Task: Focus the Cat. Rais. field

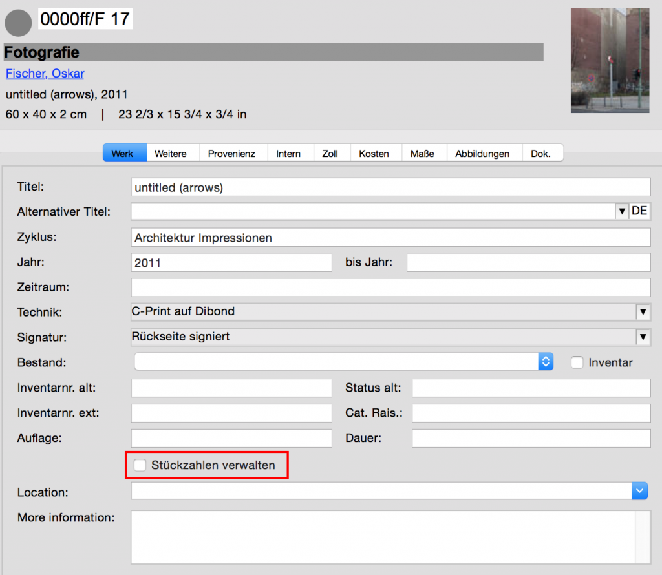Action: click(531, 413)
